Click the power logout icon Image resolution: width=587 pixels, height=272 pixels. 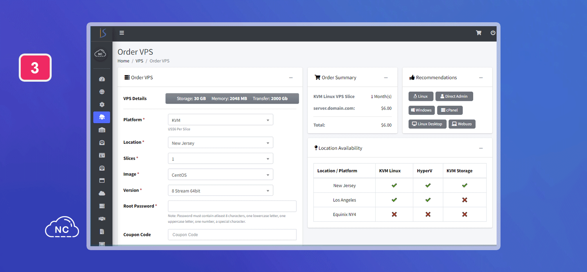pos(493,33)
